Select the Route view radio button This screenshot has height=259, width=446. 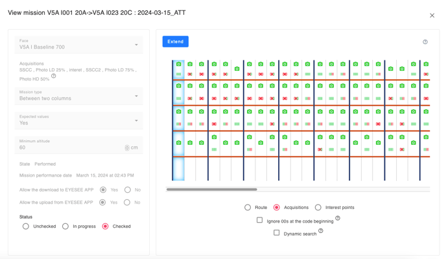(x=248, y=208)
